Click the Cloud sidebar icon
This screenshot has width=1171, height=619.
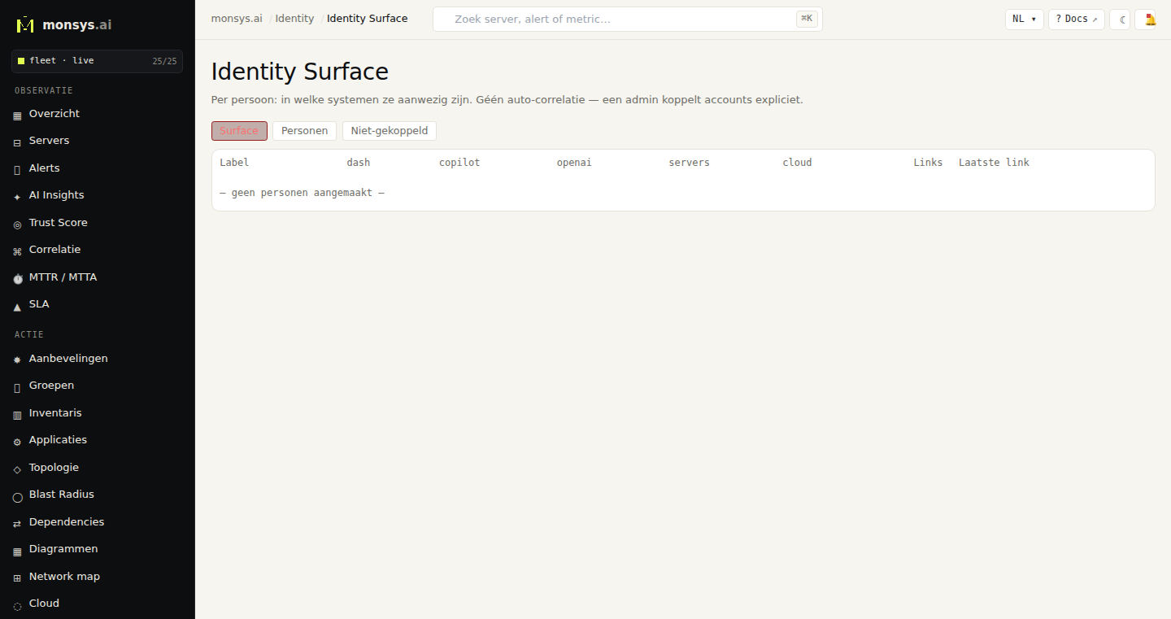tap(17, 605)
